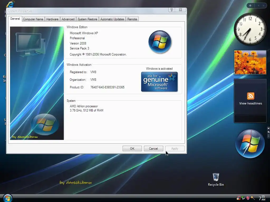Open gadget options wrench icon
Image resolution: width=270 pixels, height=202 pixels.
click(x=268, y=132)
